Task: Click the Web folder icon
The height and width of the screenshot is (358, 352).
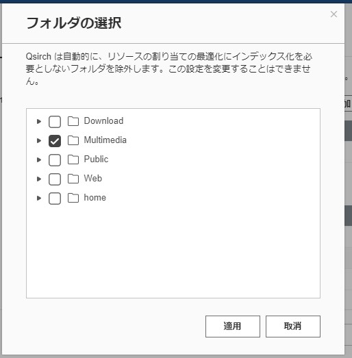Action: (73, 179)
